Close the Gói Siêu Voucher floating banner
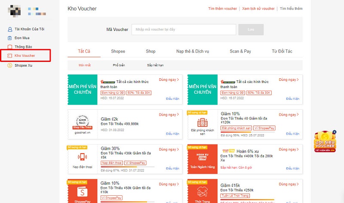The width and height of the screenshot is (344, 203). (x=335, y=132)
